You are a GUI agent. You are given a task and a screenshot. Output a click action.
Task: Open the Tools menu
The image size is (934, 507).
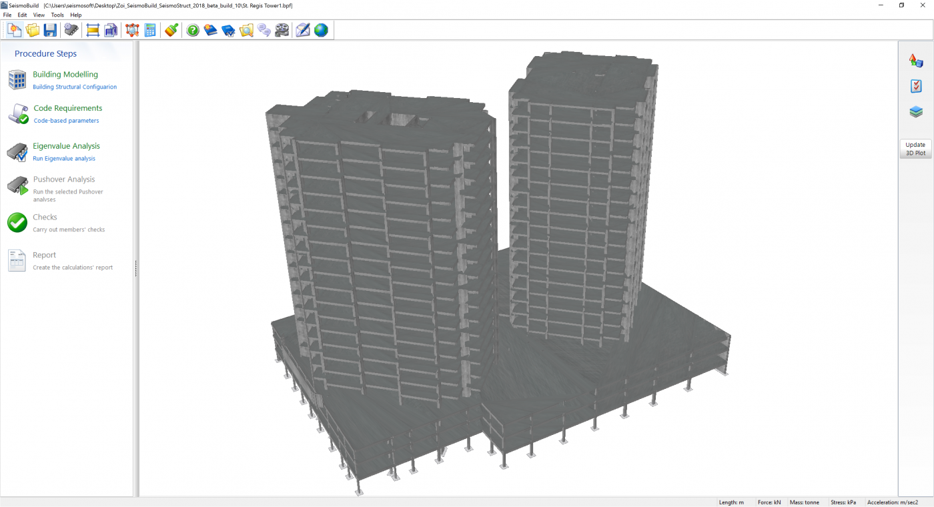57,15
